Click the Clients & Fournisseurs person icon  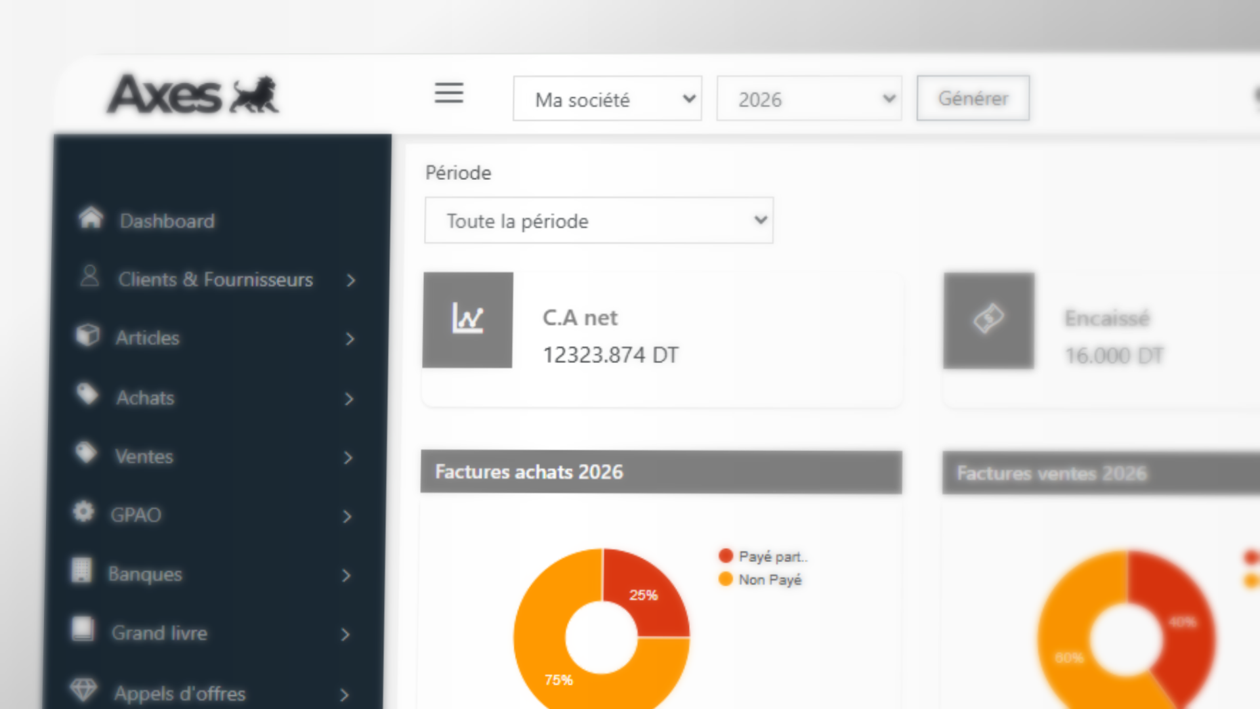pyautogui.click(x=89, y=276)
